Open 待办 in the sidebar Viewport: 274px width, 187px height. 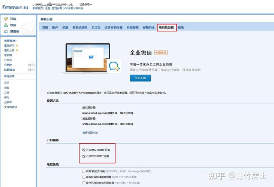[x=7, y=97]
